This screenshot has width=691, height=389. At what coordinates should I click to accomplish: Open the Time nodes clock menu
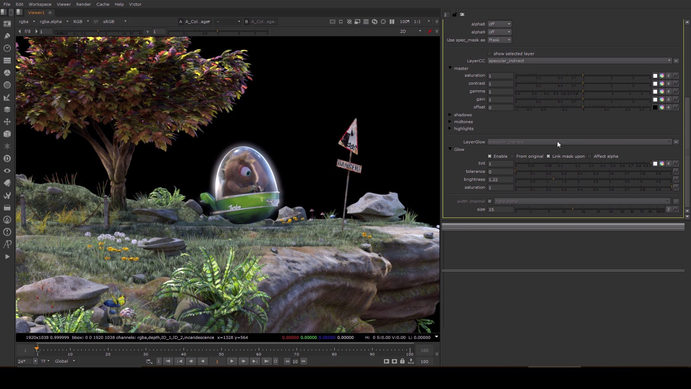[x=7, y=48]
